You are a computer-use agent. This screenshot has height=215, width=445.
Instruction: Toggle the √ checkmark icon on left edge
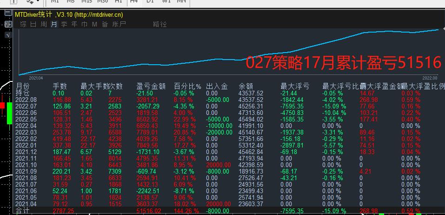click(x=8, y=35)
